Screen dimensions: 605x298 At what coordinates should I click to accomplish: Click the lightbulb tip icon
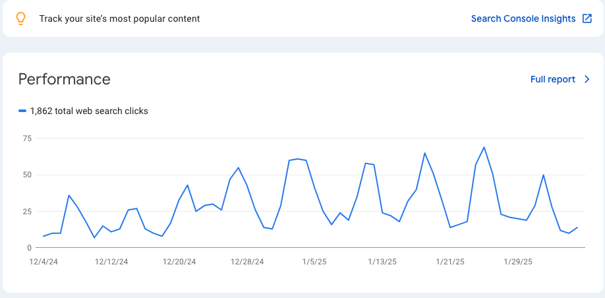20,18
